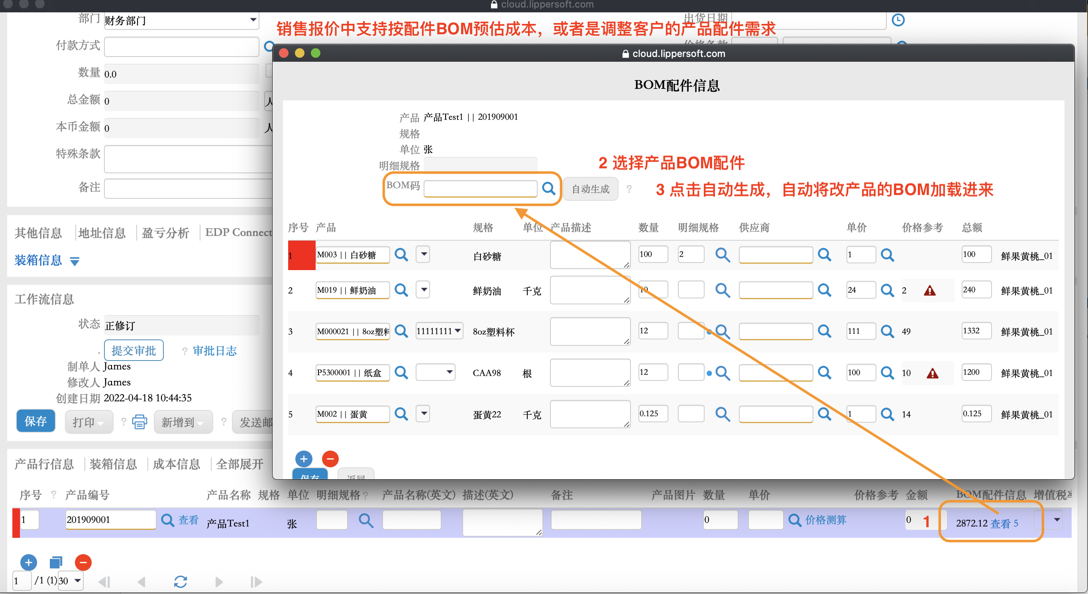Click the red minus icon in BOM popup
This screenshot has height=594, width=1088.
(x=330, y=459)
